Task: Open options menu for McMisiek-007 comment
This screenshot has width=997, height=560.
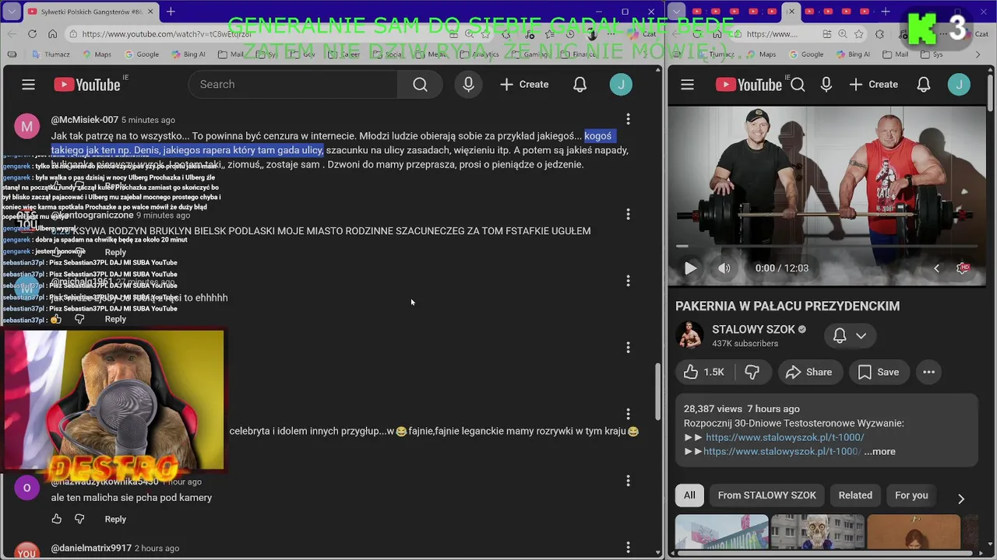Action: click(x=628, y=119)
